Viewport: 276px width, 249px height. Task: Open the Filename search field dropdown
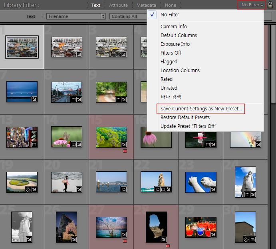click(76, 16)
